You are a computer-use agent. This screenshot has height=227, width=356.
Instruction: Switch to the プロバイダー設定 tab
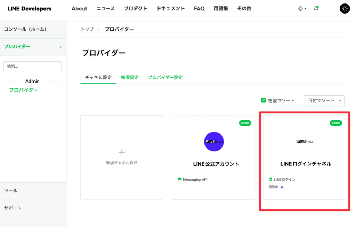tap(165, 77)
